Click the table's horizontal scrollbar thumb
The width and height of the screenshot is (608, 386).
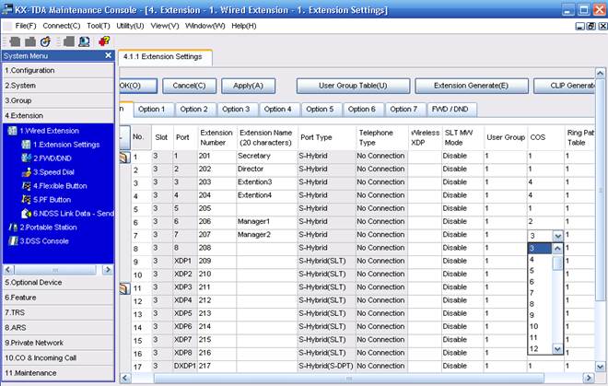349,378
